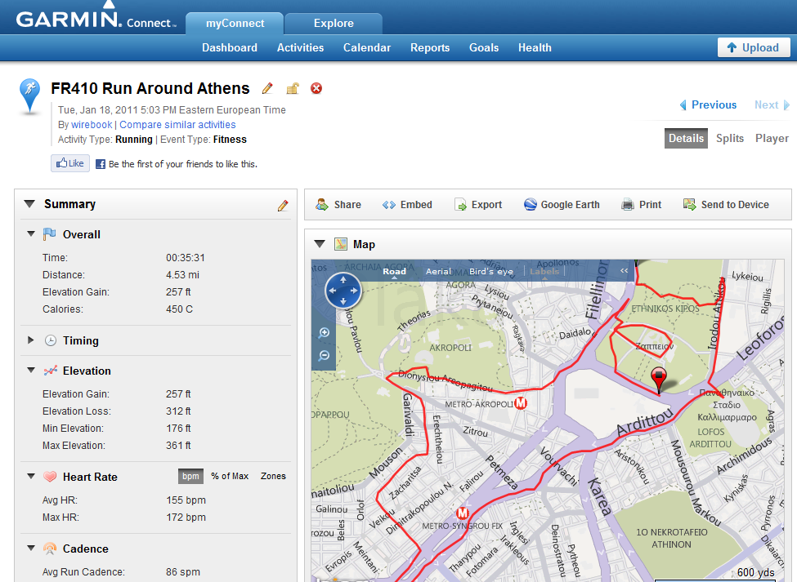Collapse the Heart Rate section
This screenshot has width=797, height=582.
[31, 477]
